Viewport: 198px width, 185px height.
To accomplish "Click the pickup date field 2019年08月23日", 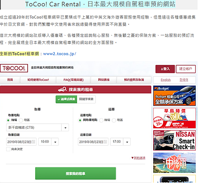I will [21, 142].
